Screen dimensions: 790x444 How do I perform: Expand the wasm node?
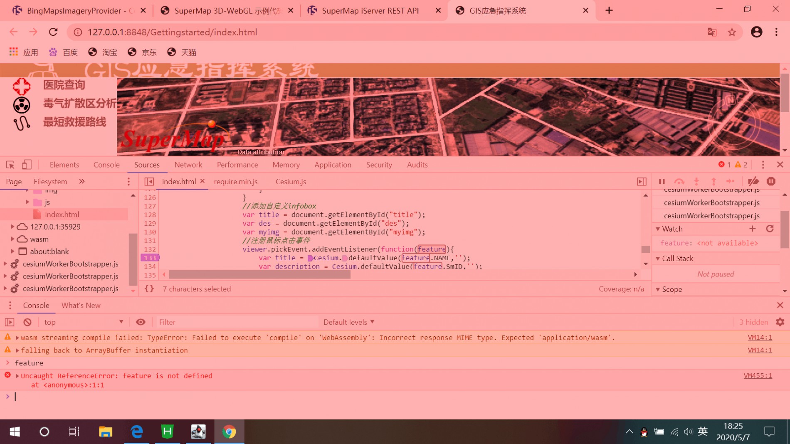[x=12, y=239]
